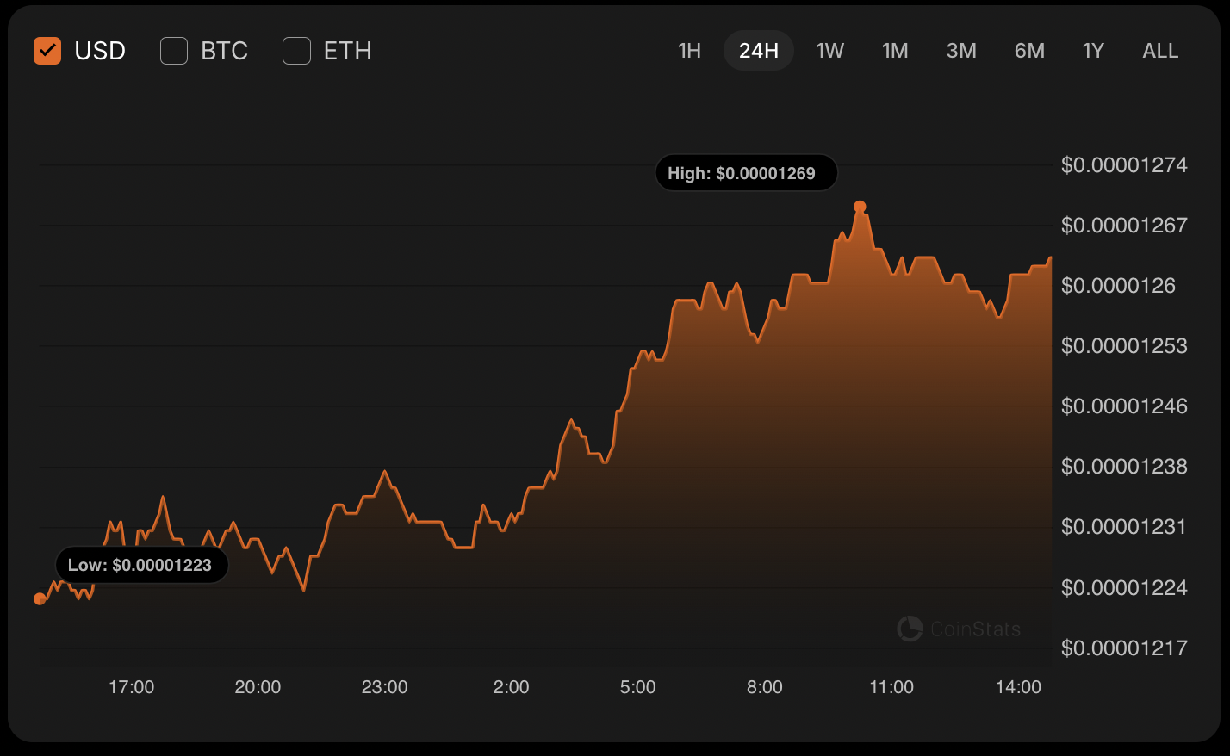This screenshot has height=756, width=1230.
Task: Click the 11:00 time axis label
Action: click(891, 687)
